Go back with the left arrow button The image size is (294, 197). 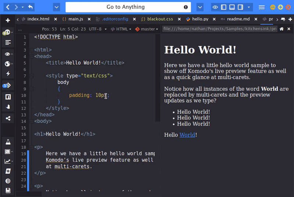pyautogui.click(x=8, y=7)
